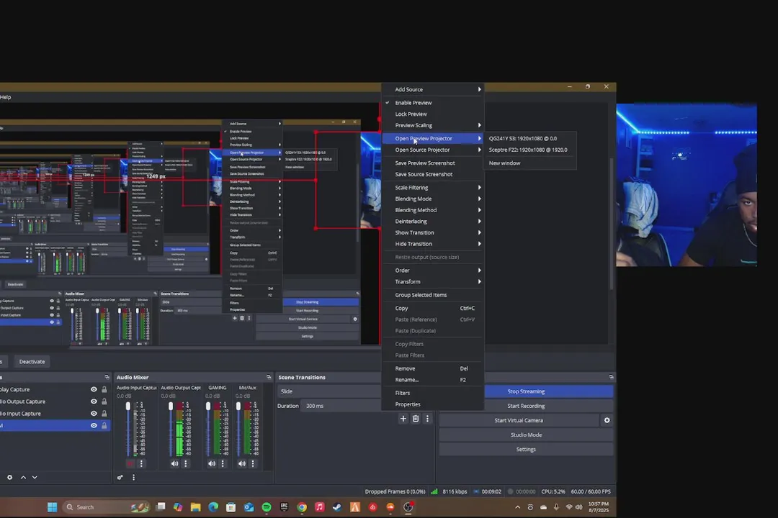Open options menu for Audio Input Capture channel

tap(141, 464)
